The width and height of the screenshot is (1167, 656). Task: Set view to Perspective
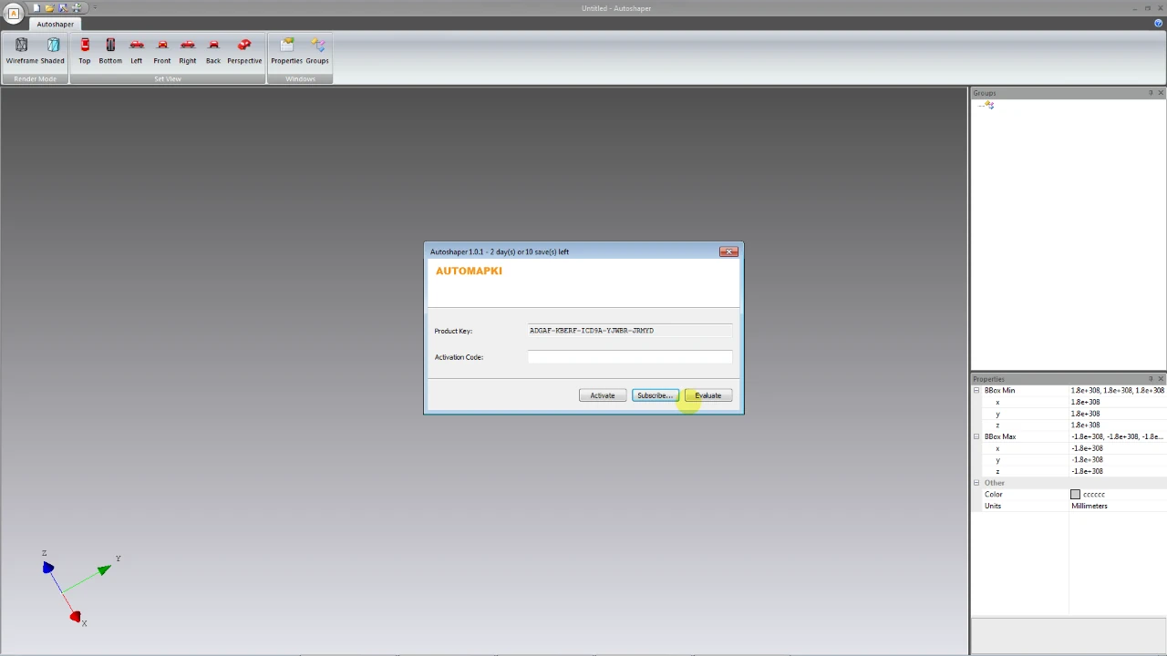click(244, 51)
